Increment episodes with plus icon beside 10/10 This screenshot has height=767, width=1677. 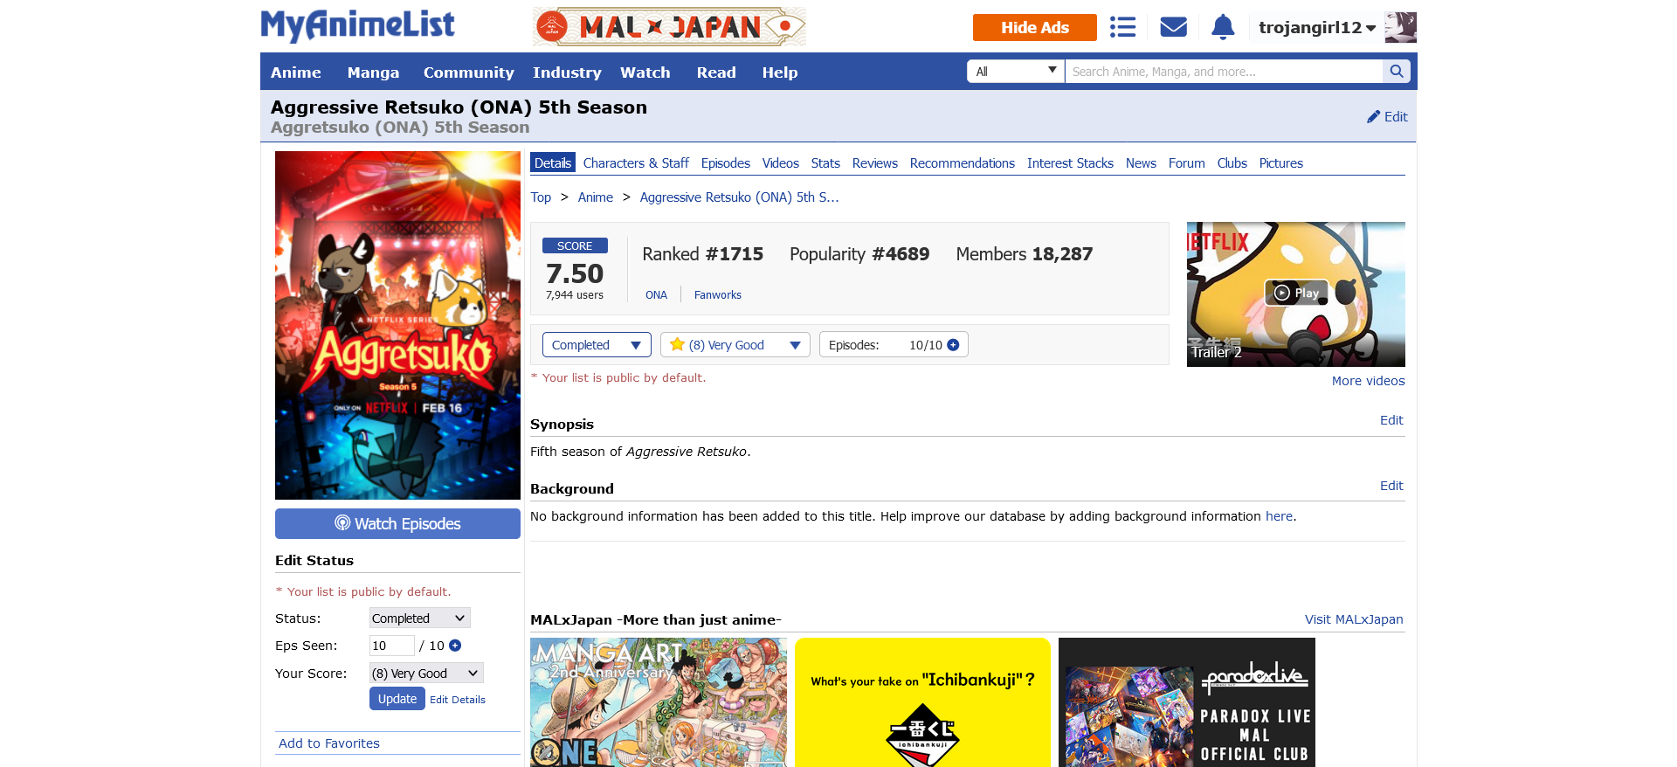pos(953,345)
